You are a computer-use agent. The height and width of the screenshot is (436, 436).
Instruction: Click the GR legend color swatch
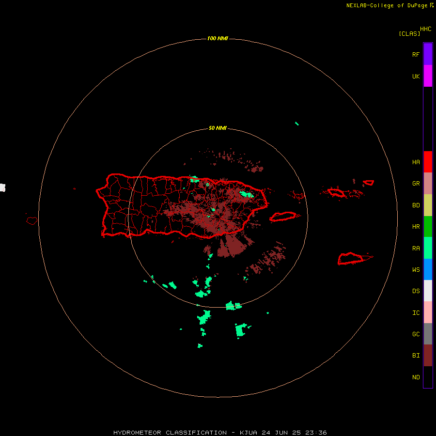[428, 184]
